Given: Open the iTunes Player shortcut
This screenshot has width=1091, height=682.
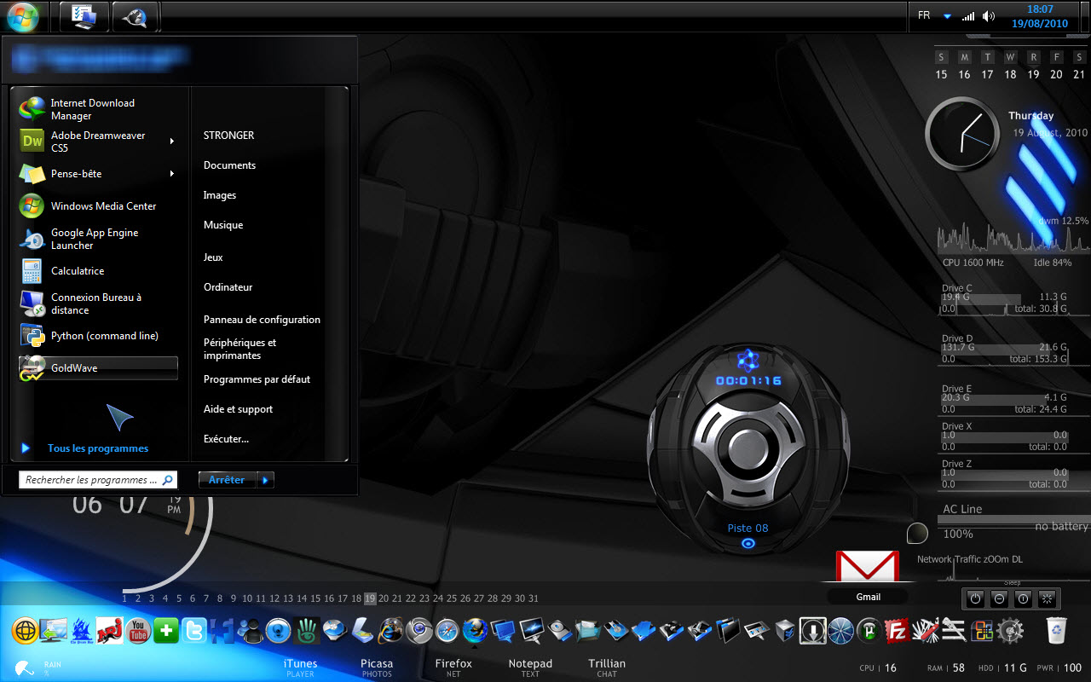Looking at the screenshot, I should pos(300,668).
